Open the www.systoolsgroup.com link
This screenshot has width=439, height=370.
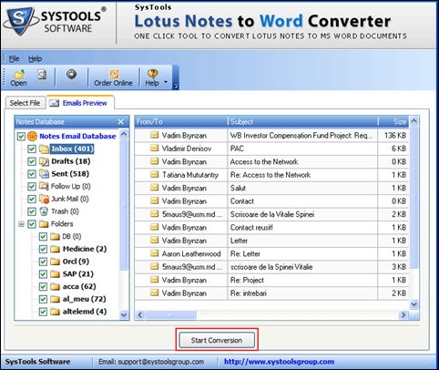[x=279, y=362]
